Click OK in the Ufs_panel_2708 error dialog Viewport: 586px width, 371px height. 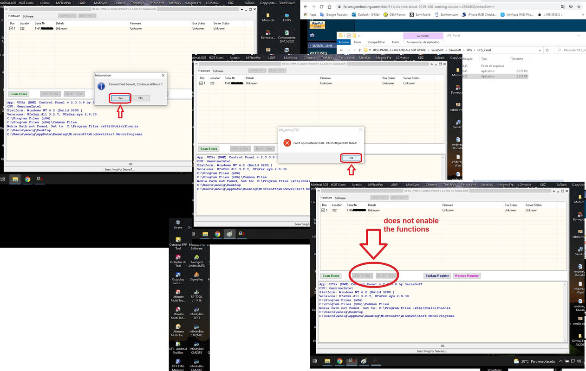coord(351,158)
